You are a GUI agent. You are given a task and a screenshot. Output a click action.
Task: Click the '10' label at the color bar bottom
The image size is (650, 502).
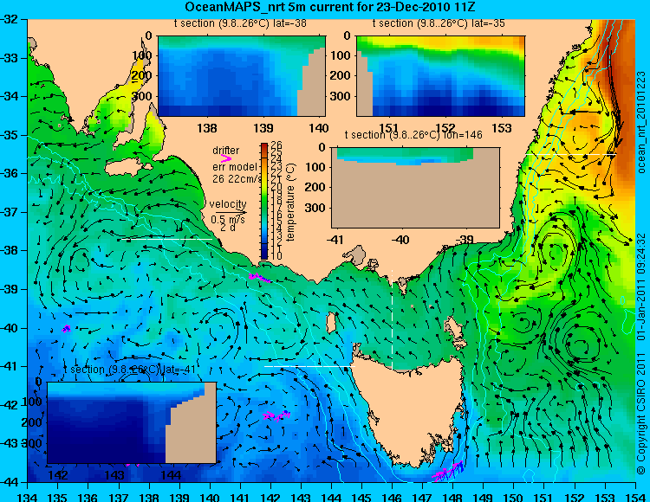276,256
